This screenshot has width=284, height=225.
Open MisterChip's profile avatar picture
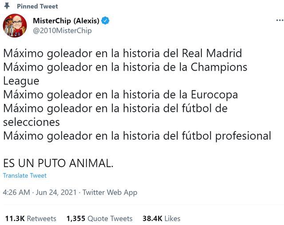pyautogui.click(x=15, y=26)
